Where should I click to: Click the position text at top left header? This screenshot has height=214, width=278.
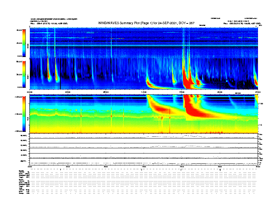[x=49, y=23]
